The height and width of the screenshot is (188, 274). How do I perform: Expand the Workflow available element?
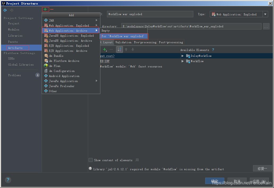pyautogui.click(x=182, y=61)
